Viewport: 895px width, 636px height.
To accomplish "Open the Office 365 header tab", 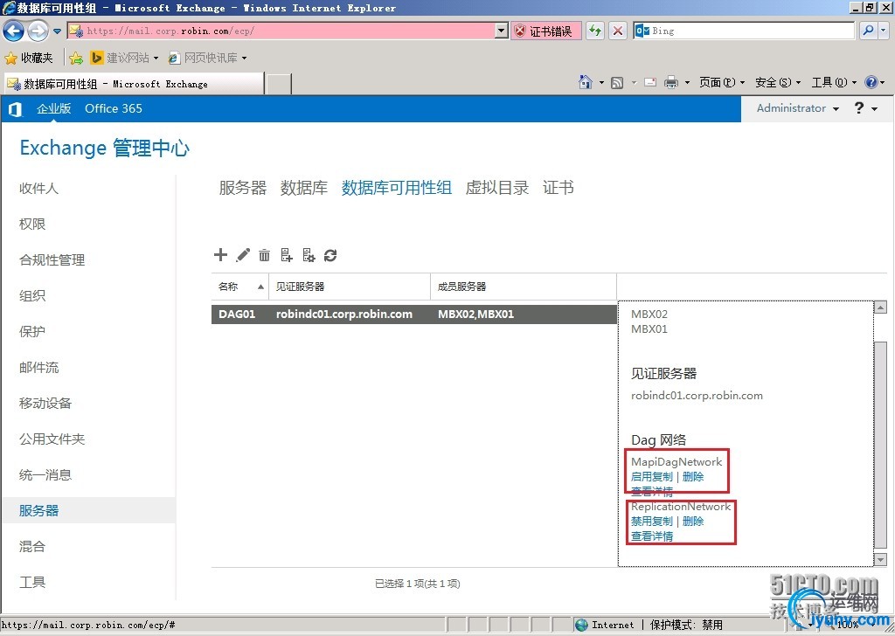I will [x=114, y=108].
